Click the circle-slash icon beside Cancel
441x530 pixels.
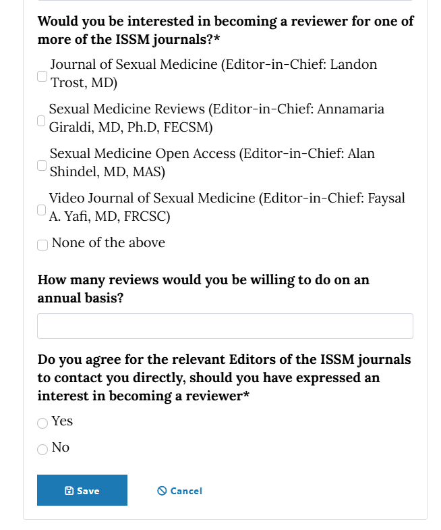pyautogui.click(x=162, y=490)
